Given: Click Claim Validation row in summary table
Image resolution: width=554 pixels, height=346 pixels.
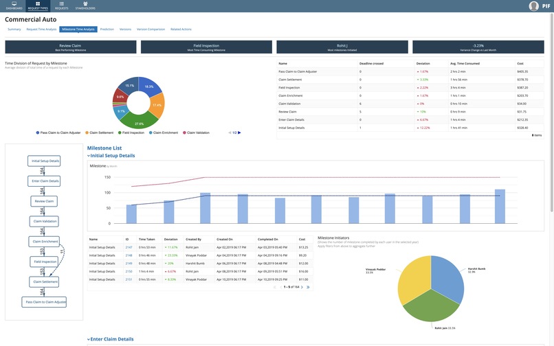Looking at the screenshot, I should tap(410, 104).
